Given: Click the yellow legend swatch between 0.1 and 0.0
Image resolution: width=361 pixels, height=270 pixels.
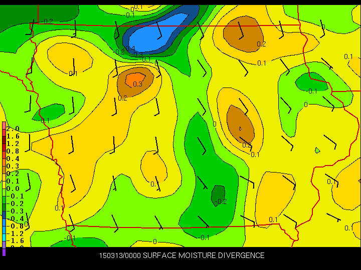Looking at the screenshot, I should coord(4,185).
